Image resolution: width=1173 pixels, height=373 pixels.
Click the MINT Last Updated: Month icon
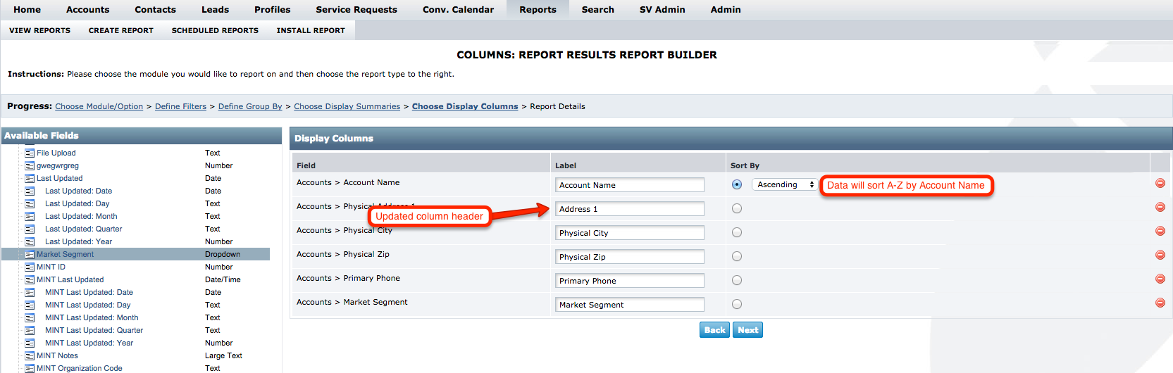[30, 317]
